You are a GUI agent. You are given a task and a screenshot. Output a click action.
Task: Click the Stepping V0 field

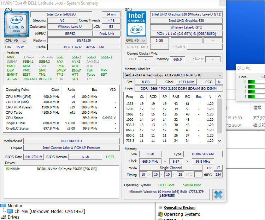(x=62, y=20)
